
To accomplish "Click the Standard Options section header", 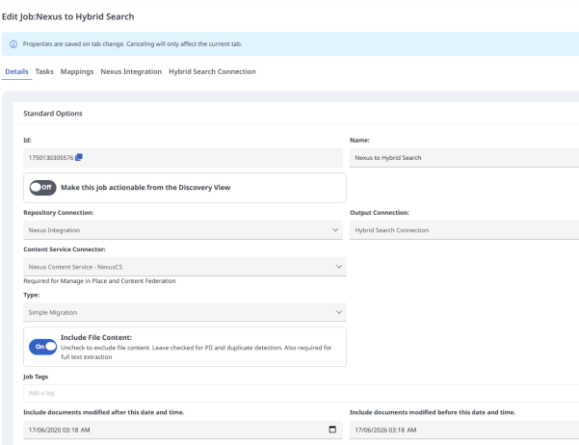I will [x=53, y=114].
